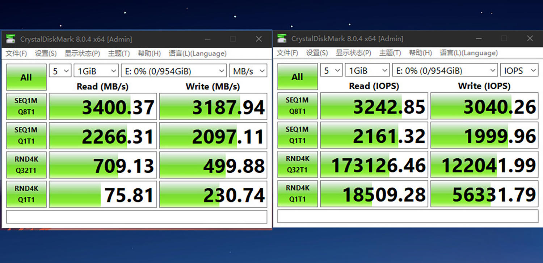Viewport: 543px width, 263px height.
Task: Open 语言(L)(Language) menu in right window
Action: tap(469, 53)
